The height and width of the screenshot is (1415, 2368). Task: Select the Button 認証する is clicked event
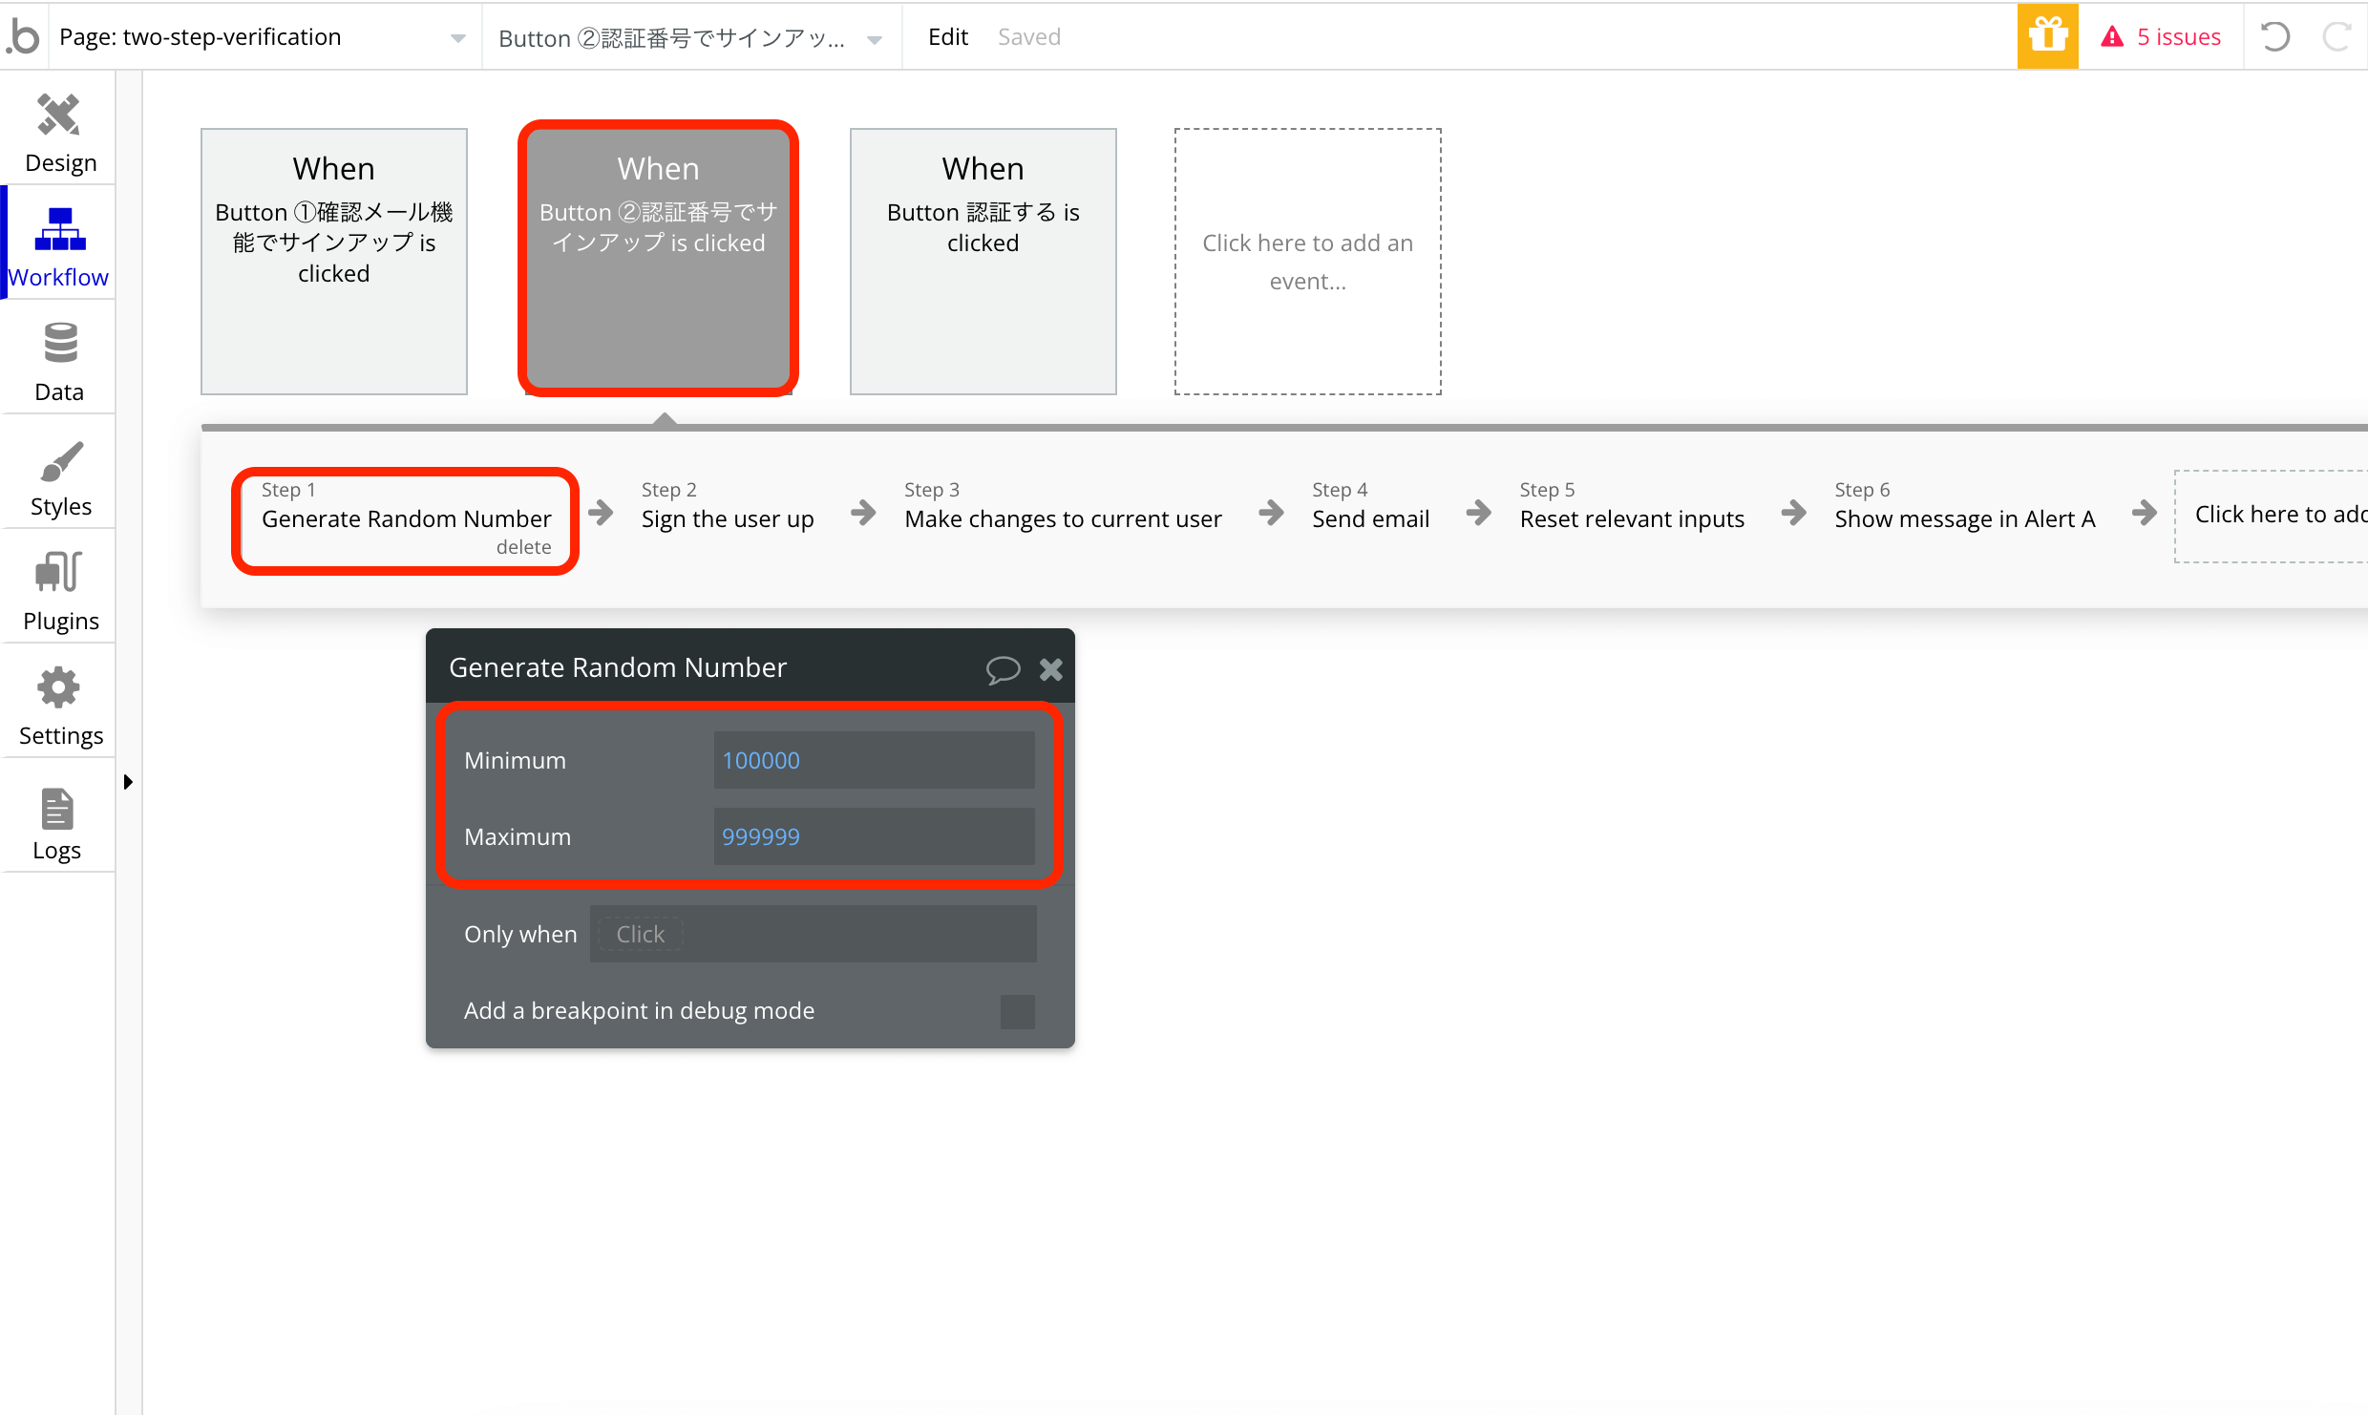tap(983, 262)
